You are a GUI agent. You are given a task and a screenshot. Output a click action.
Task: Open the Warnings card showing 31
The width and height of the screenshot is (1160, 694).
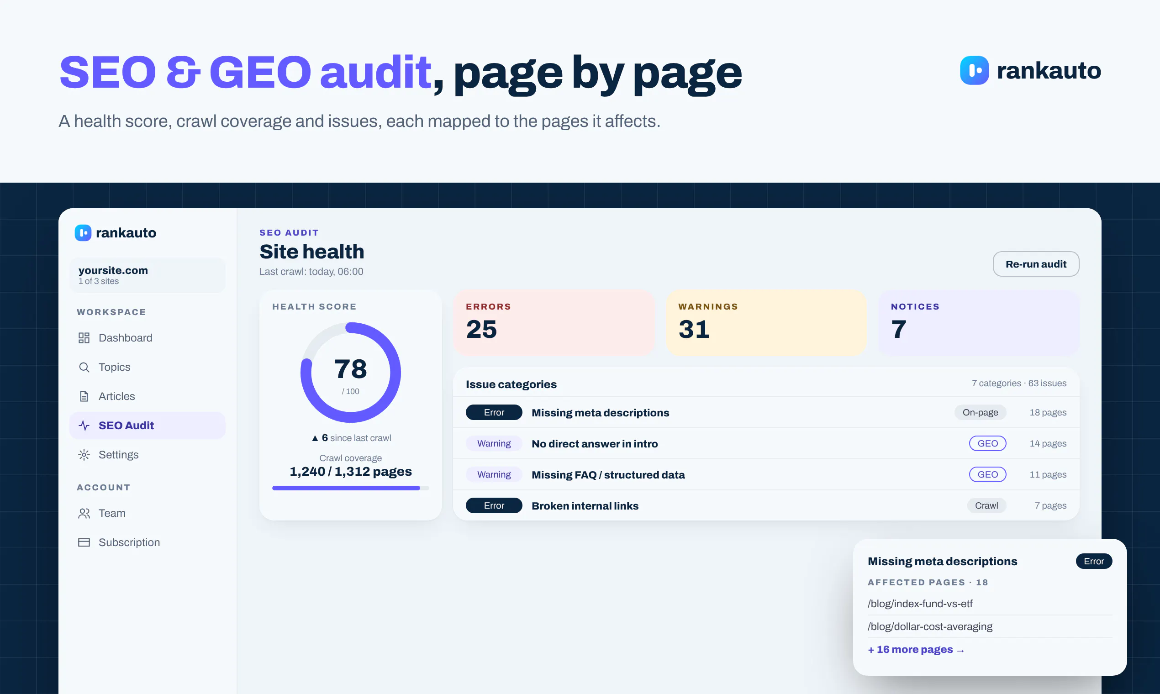[766, 322]
